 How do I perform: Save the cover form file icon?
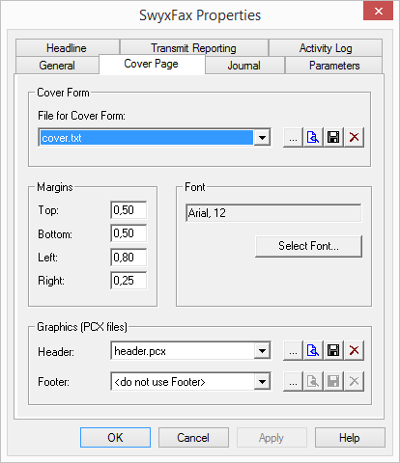[333, 138]
